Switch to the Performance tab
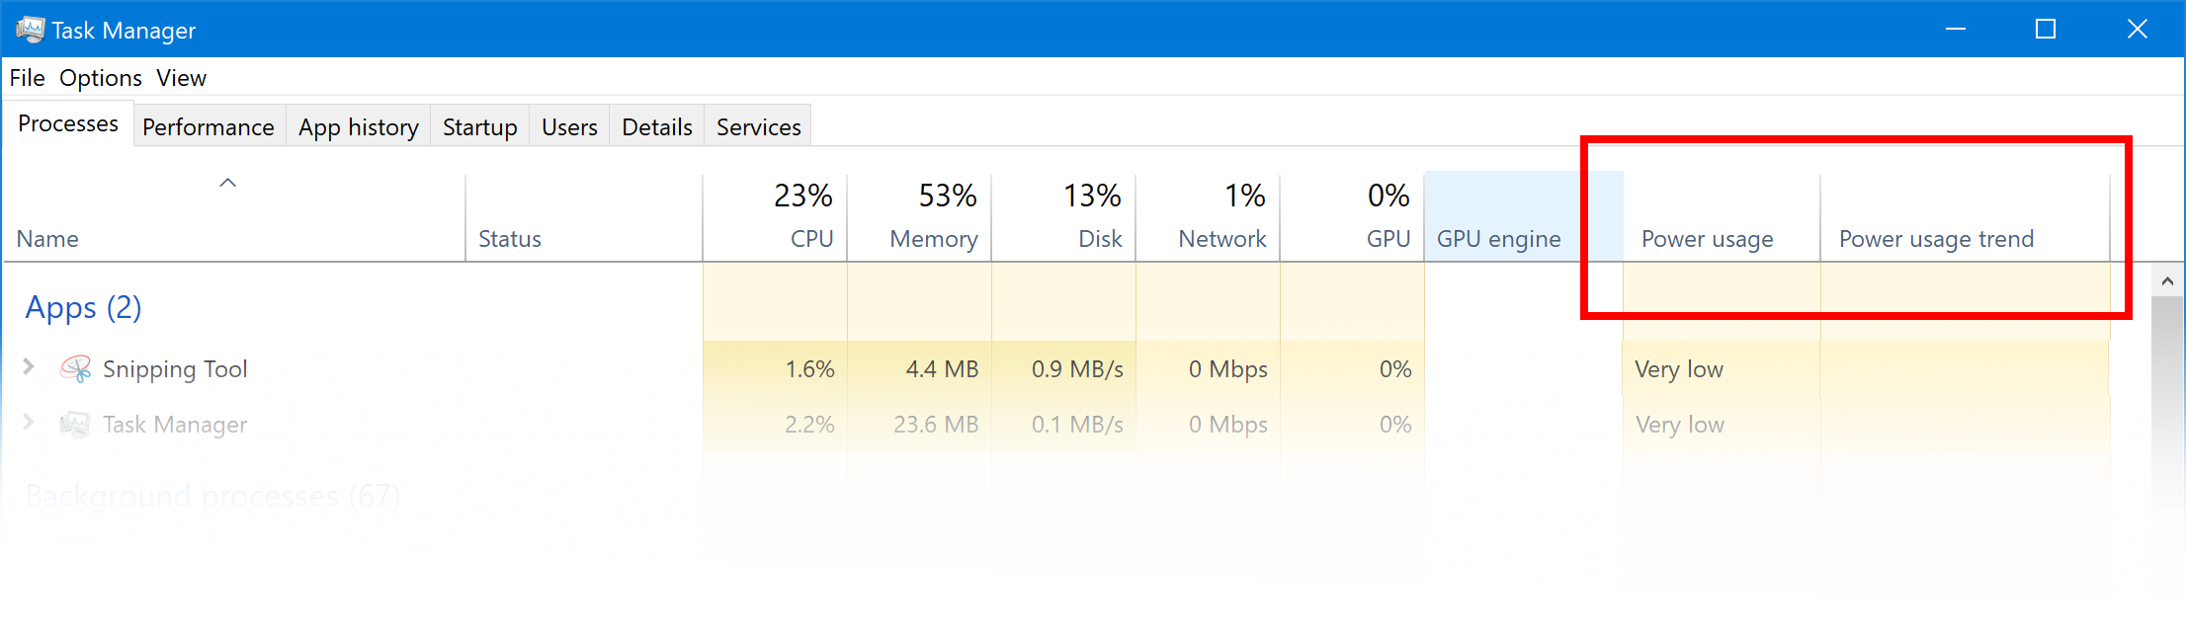2186x633 pixels. pos(209,127)
